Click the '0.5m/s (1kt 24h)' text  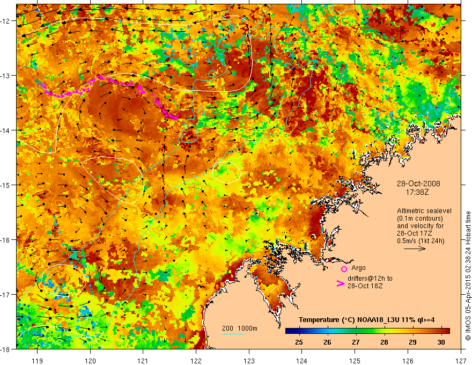pos(421,241)
